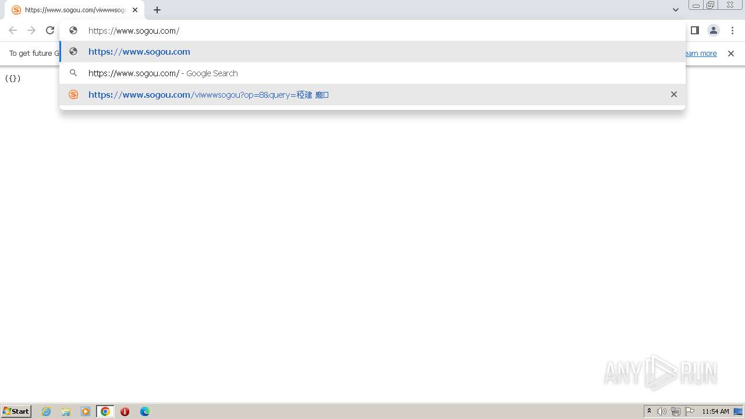Open the Learn more link
Screen dimensions: 745x419
point(700,54)
